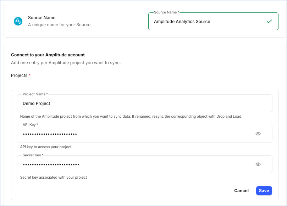The height and width of the screenshot is (206, 287).
Task: Click the 'Projects' label
Action: coord(19,76)
